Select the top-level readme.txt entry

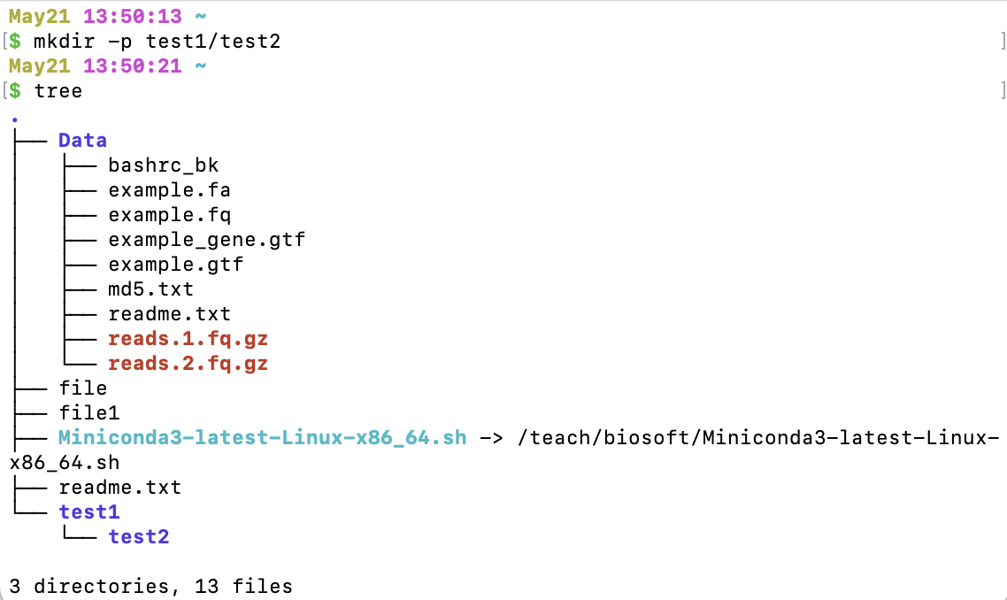(119, 488)
